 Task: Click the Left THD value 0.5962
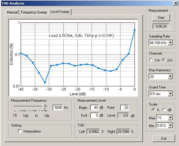[93, 132]
